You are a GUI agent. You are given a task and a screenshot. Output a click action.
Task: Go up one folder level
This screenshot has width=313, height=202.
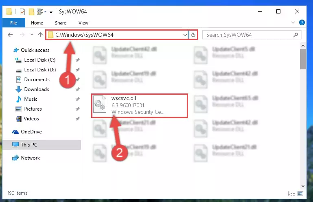[40, 35]
